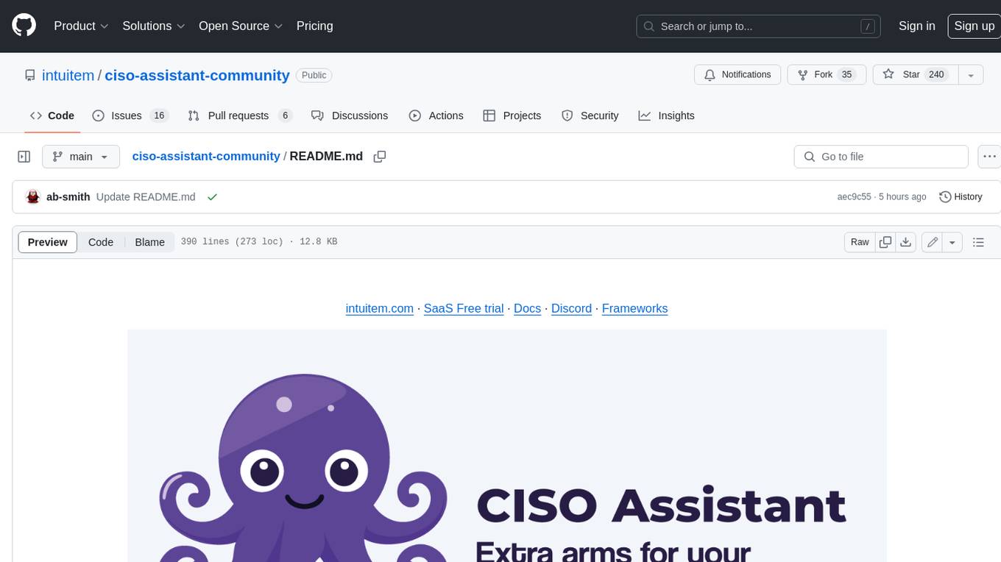The height and width of the screenshot is (562, 1001).
Task: Switch to the Discussions tab
Action: tap(350, 115)
